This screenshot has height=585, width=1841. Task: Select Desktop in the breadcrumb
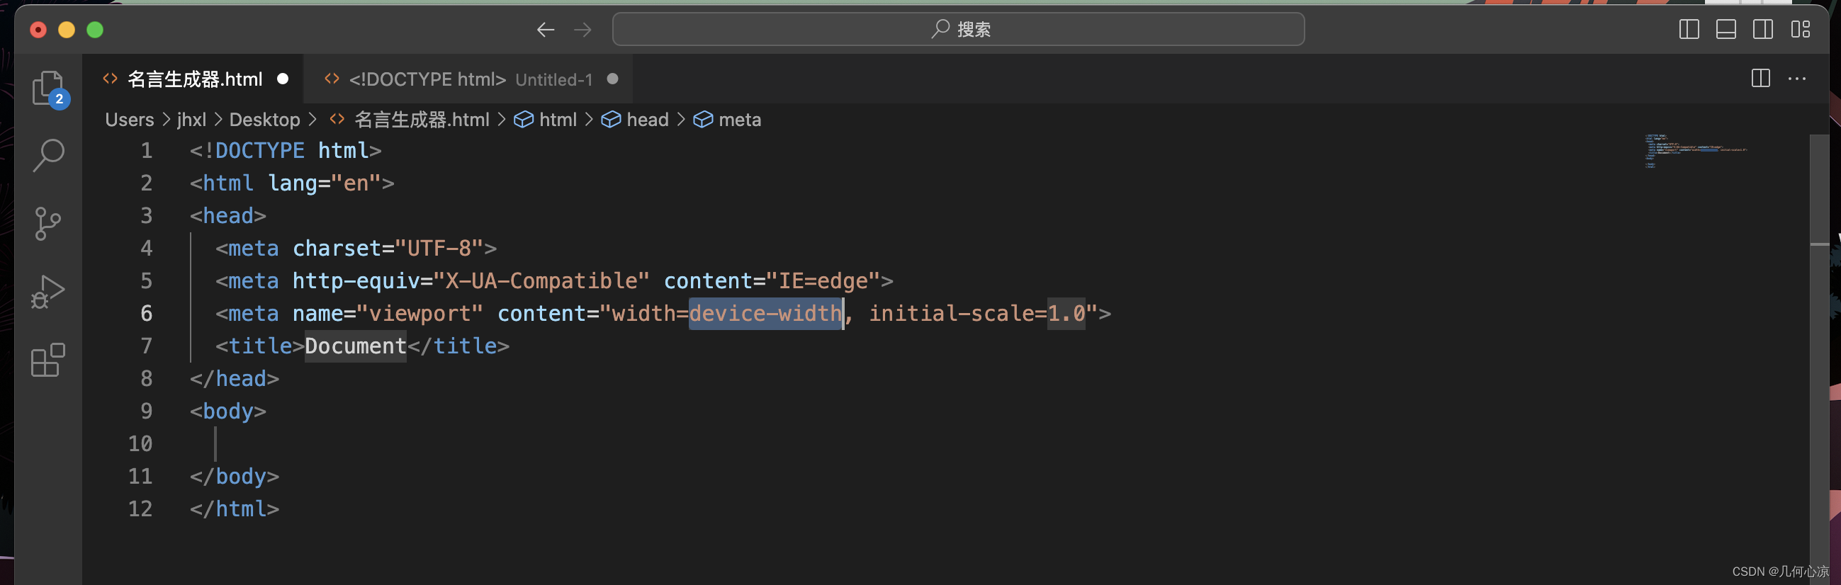[x=264, y=119]
